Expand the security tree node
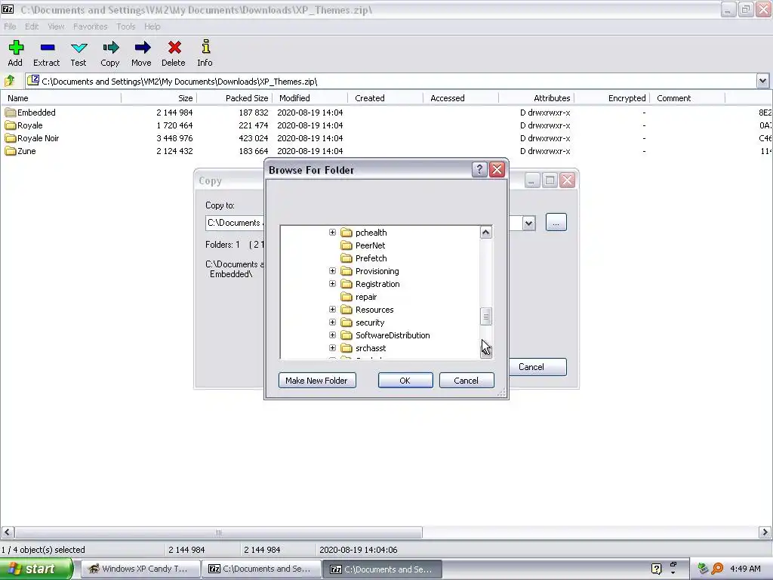This screenshot has width=773, height=580. (x=332, y=322)
